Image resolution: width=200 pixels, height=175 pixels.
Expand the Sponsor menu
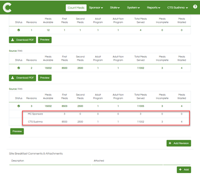pos(96,8)
